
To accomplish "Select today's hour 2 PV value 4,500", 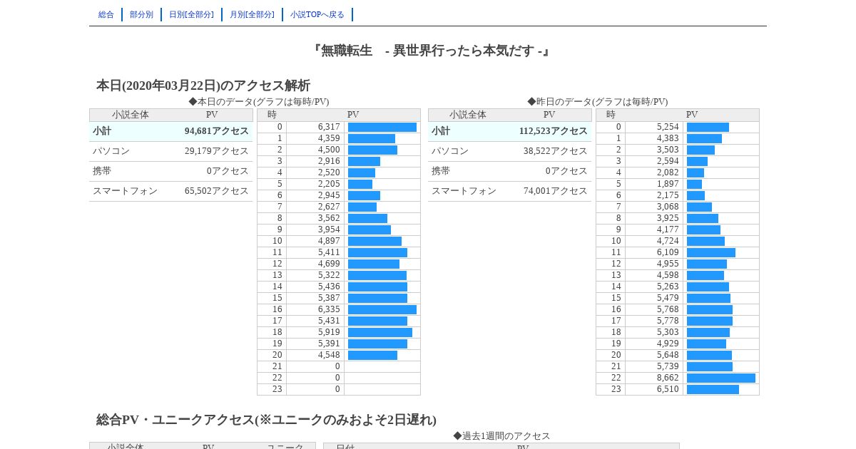I will (329, 150).
